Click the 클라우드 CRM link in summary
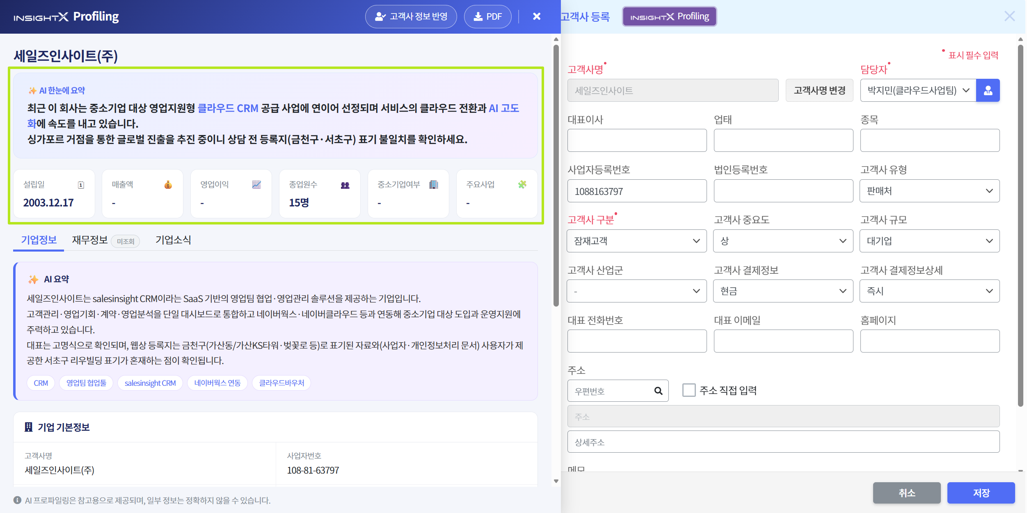1027x513 pixels. pos(228,108)
